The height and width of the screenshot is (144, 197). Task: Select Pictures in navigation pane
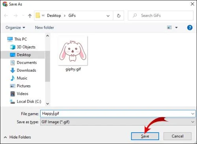[24, 86]
